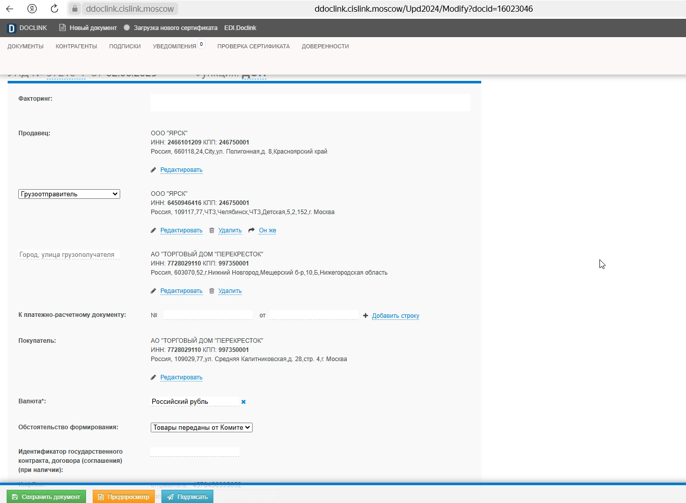Click the Yandex browser logo icon

tap(32, 9)
